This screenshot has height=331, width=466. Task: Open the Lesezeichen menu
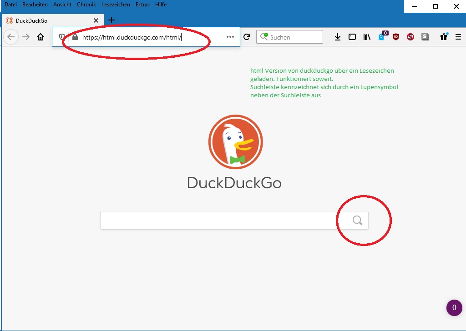(116, 5)
